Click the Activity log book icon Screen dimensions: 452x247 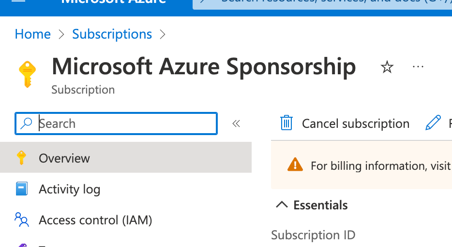21,189
